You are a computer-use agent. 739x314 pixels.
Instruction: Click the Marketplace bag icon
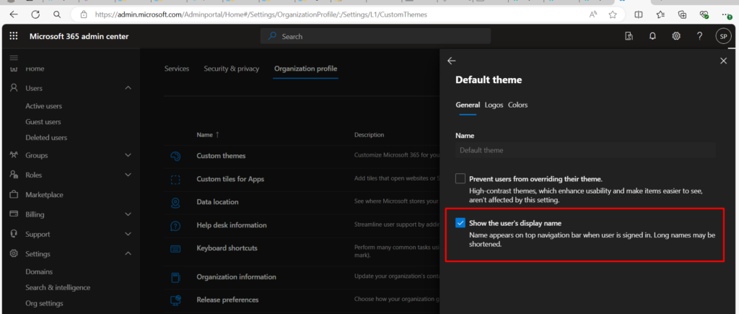click(x=14, y=195)
